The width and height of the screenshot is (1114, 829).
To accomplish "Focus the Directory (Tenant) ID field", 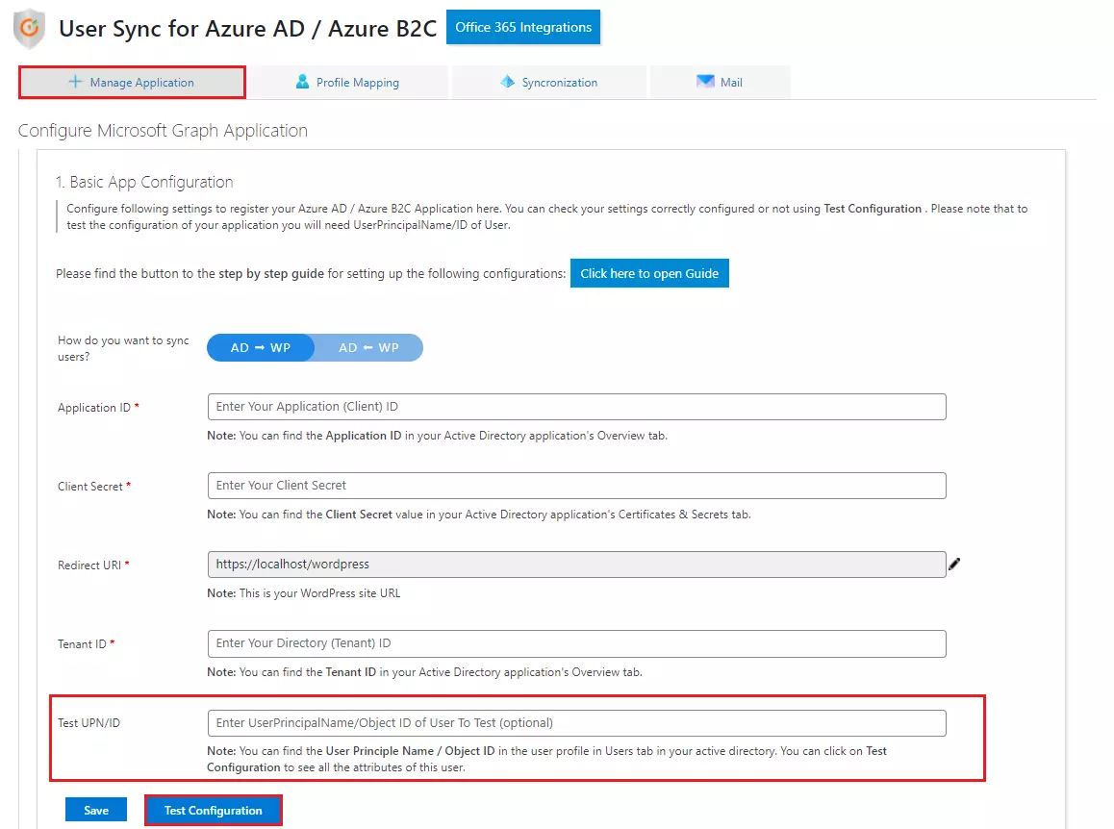I will [577, 643].
